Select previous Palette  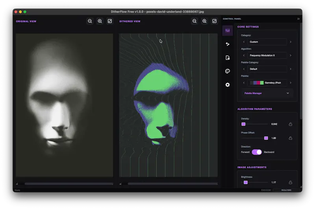(244, 83)
